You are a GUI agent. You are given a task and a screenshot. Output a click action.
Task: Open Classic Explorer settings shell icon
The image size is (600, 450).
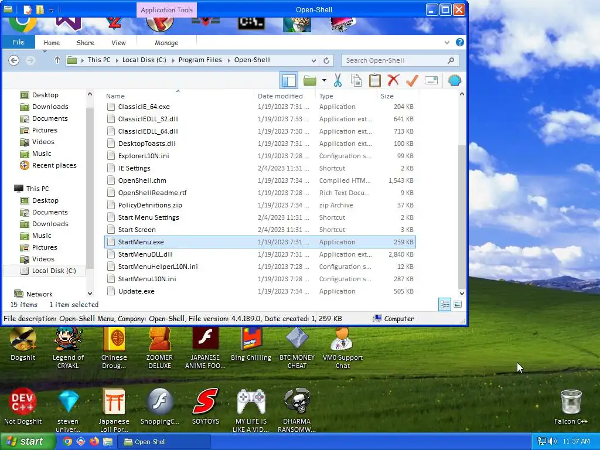454,81
